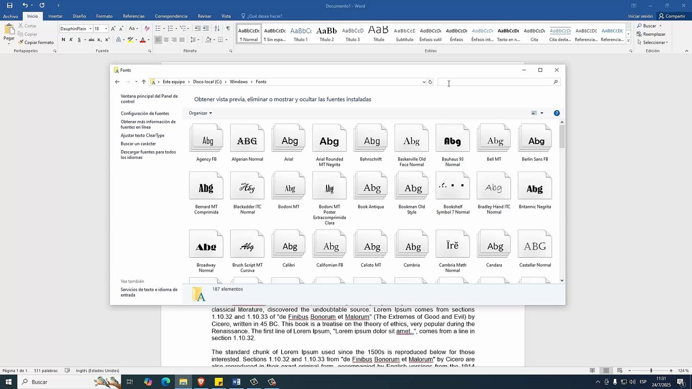Increase paragraph indent
Viewport: 692px width, 389px height.
pos(206,28)
